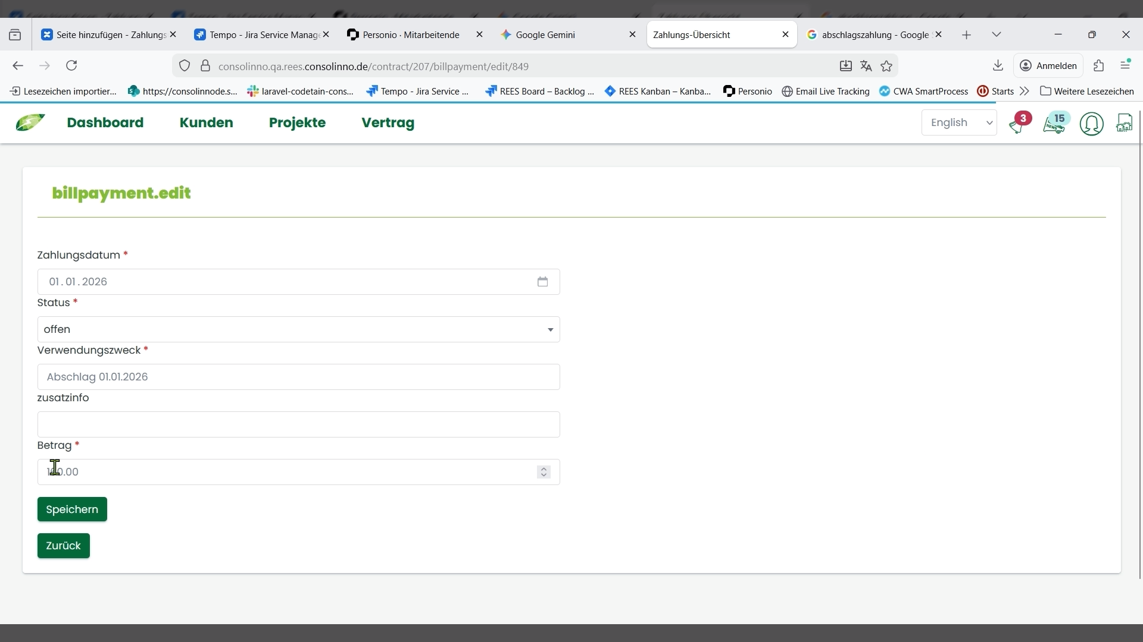
Task: Open the Starts bookmark
Action: click(996, 91)
